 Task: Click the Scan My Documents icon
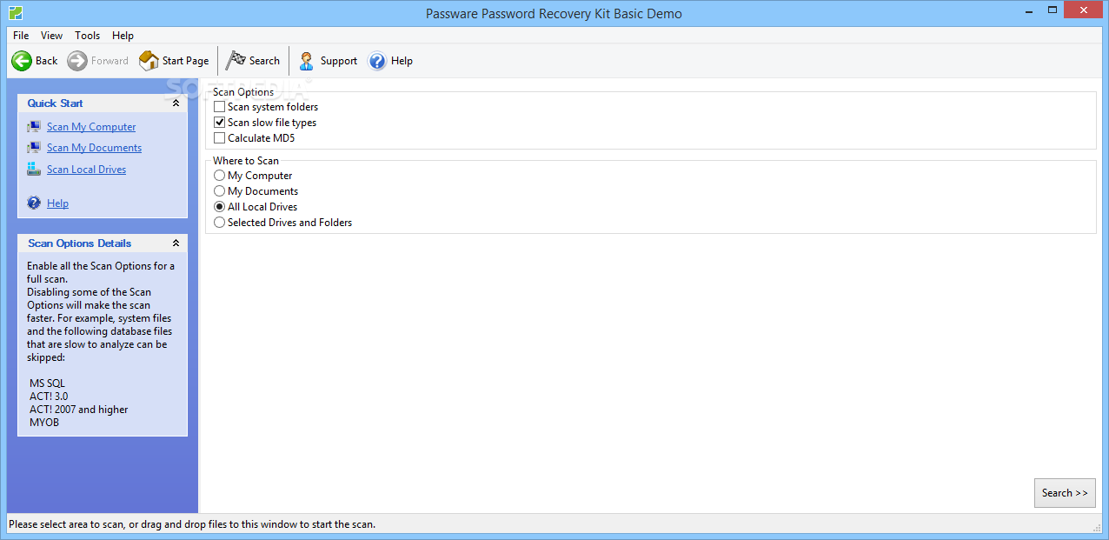coord(34,148)
